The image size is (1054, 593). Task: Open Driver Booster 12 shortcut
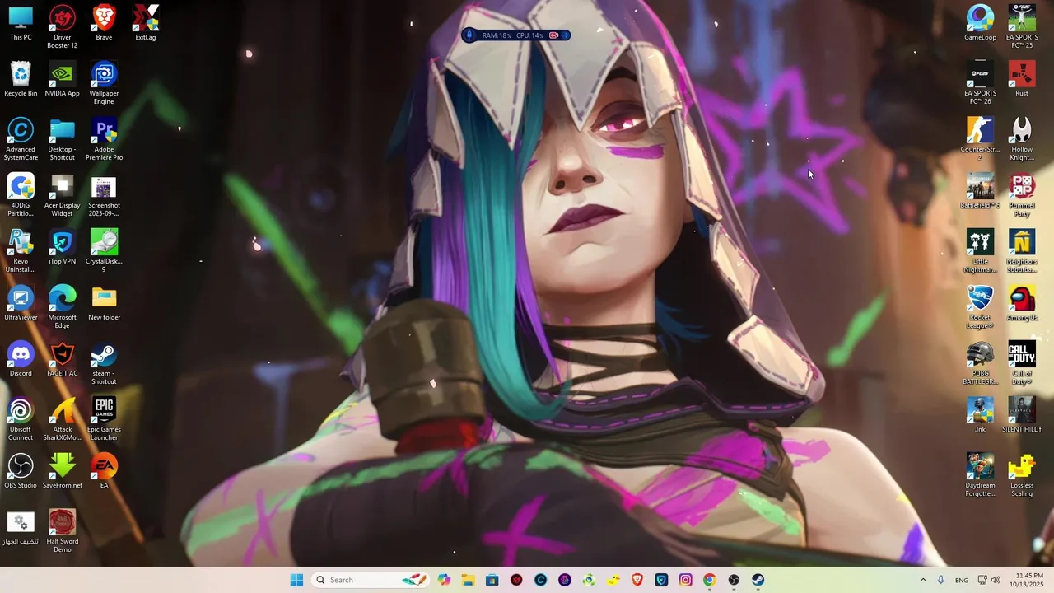(62, 27)
